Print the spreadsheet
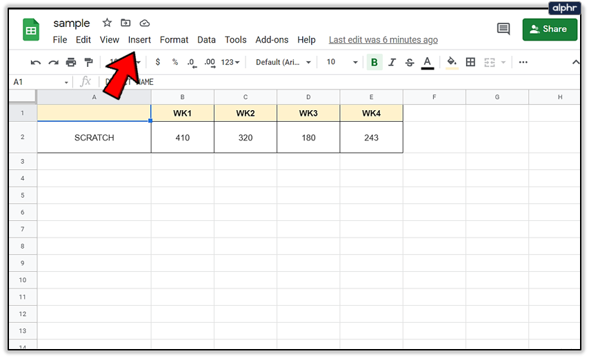This screenshot has height=358, width=589. [x=71, y=62]
